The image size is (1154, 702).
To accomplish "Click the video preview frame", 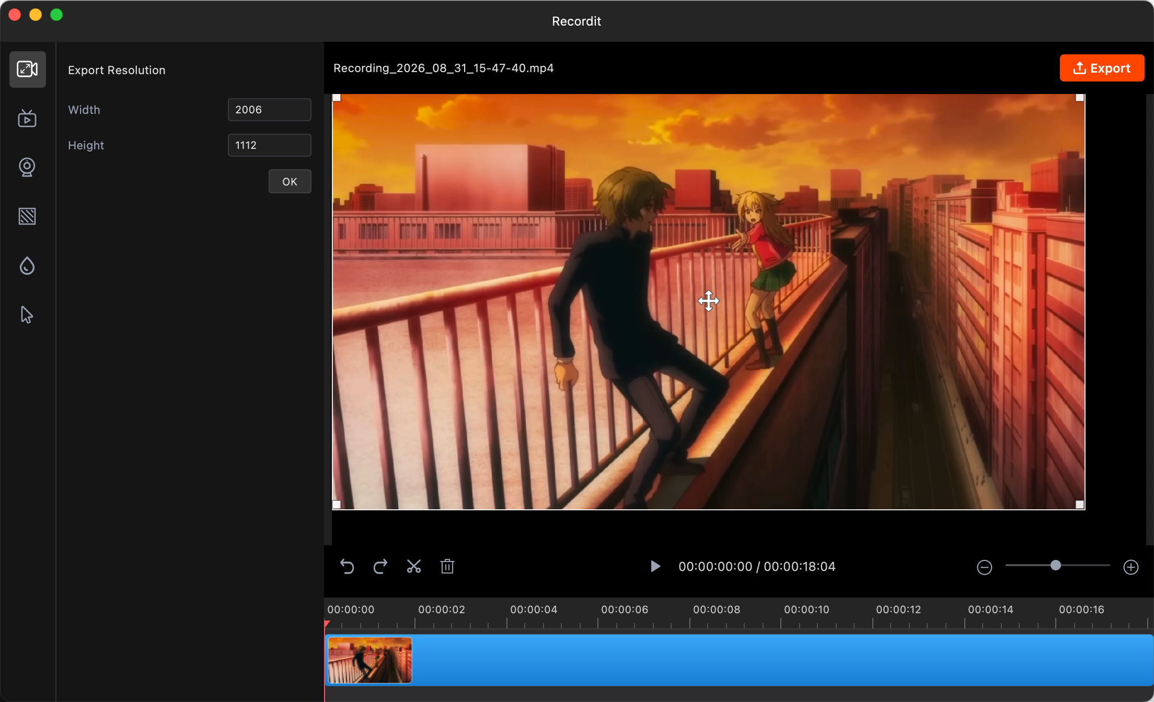I will (709, 301).
